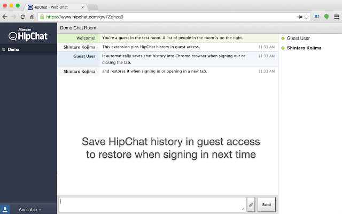Click the green lock icon in address bar
The height and width of the screenshot is (214, 342).
[x=42, y=17]
